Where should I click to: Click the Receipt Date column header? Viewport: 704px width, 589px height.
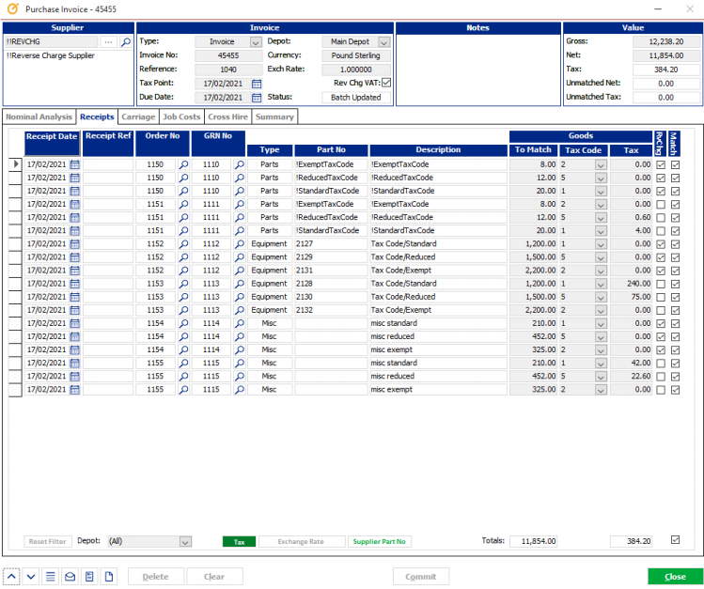pyautogui.click(x=52, y=143)
